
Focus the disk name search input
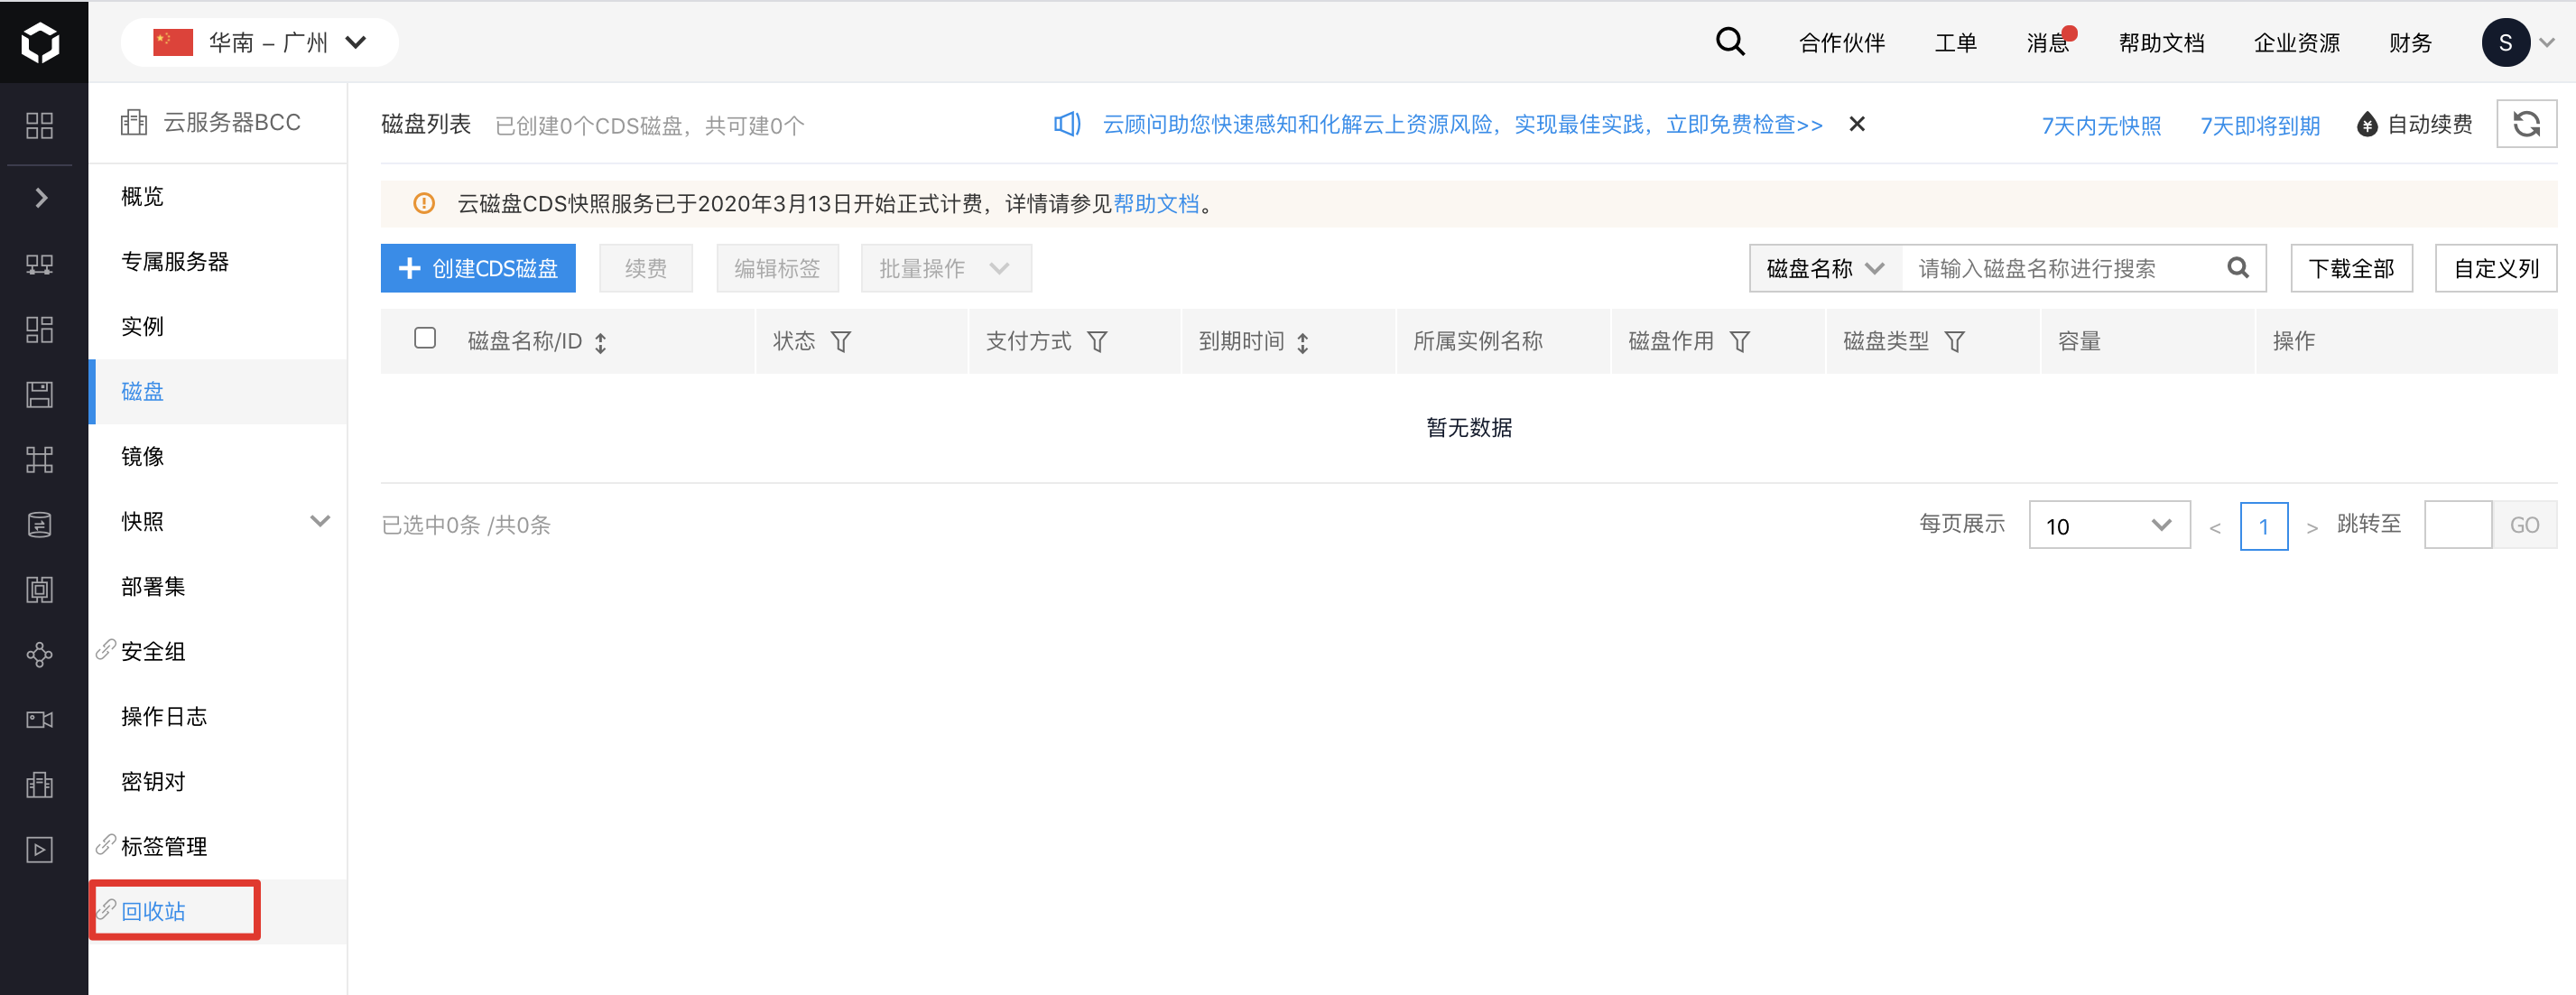[2060, 268]
